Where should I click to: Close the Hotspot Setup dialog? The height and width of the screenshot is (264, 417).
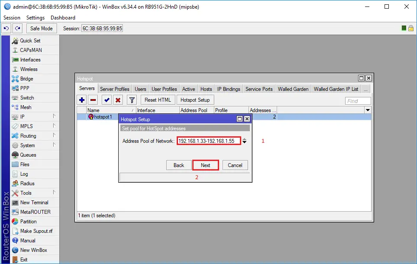[x=247, y=119]
